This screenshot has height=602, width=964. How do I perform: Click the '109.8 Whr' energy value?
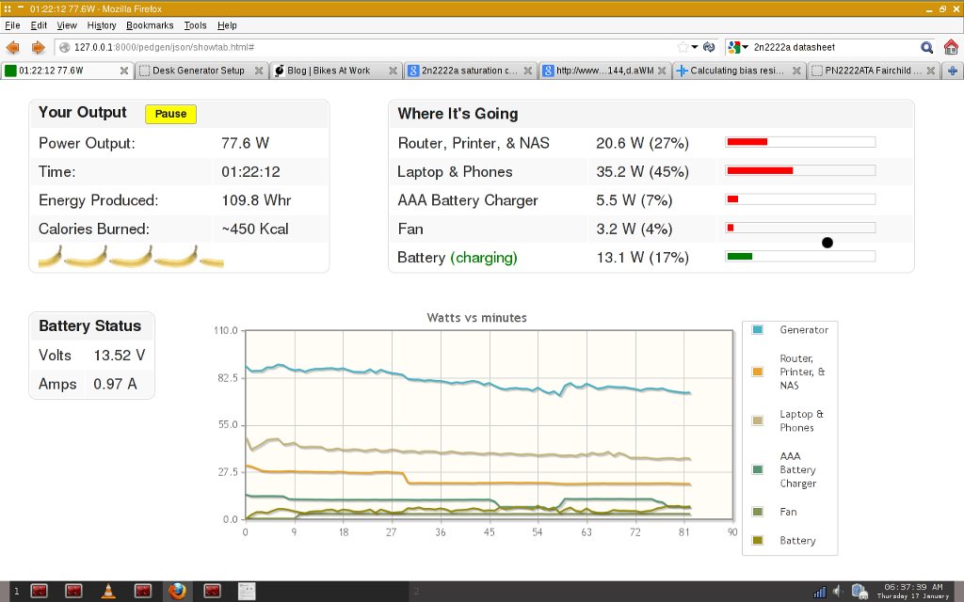[256, 200]
